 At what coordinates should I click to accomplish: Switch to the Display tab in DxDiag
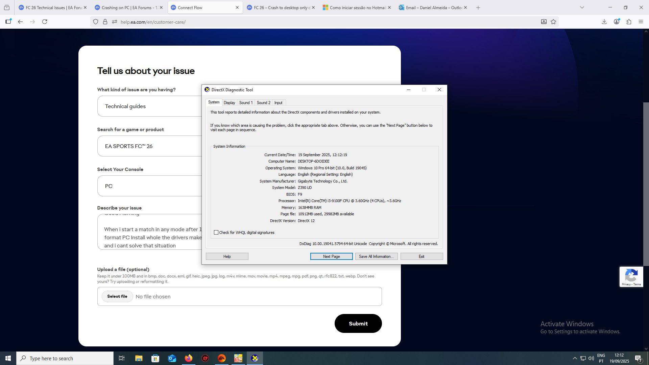tap(229, 103)
